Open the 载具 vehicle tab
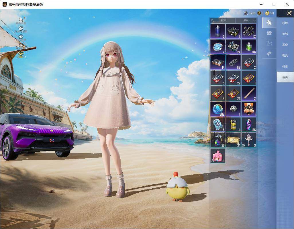The image size is (294, 229). (x=285, y=56)
